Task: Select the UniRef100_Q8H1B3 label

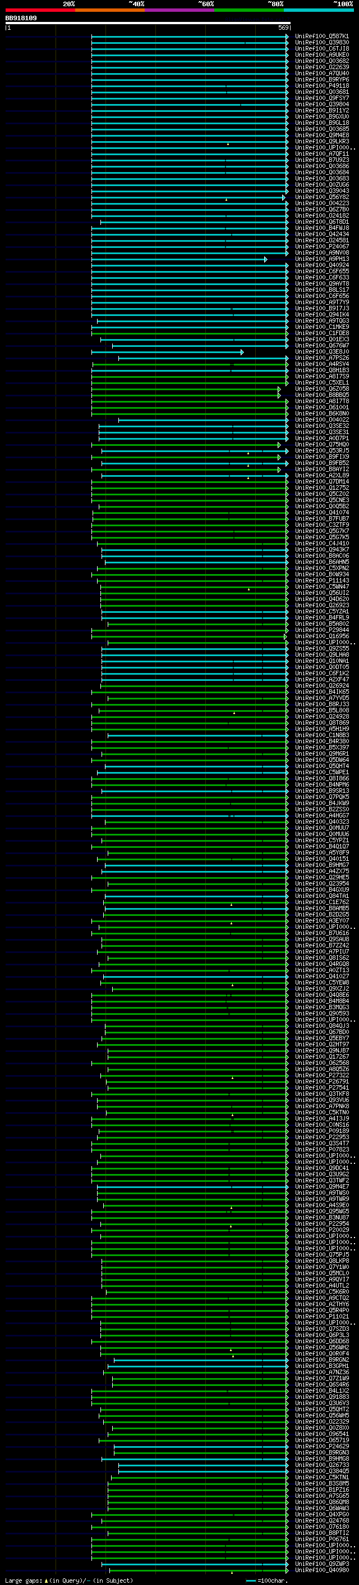Action: (322, 371)
